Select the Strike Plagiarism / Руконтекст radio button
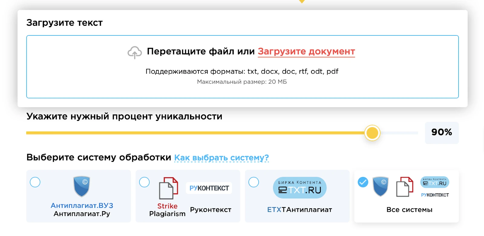This screenshot has width=484, height=236. 144,182
